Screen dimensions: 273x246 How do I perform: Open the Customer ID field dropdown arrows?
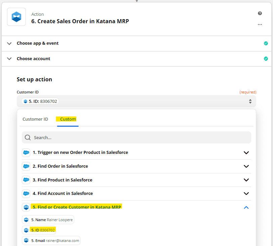(x=250, y=101)
